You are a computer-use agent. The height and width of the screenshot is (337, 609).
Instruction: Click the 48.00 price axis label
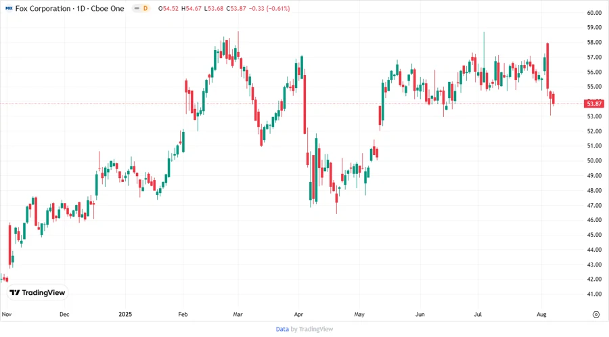(594, 190)
